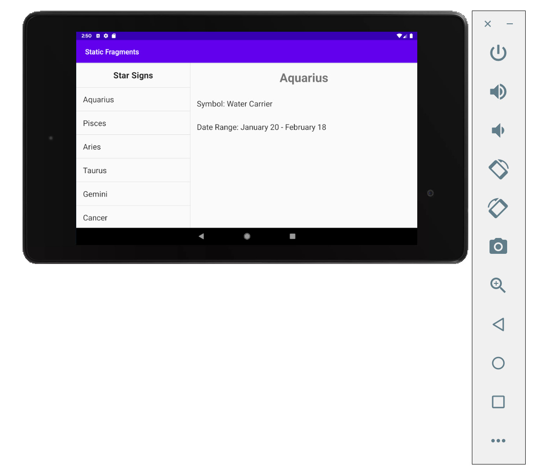Tap the Home circle in the Android navigation bar
Image resolution: width=549 pixels, height=468 pixels.
point(247,236)
